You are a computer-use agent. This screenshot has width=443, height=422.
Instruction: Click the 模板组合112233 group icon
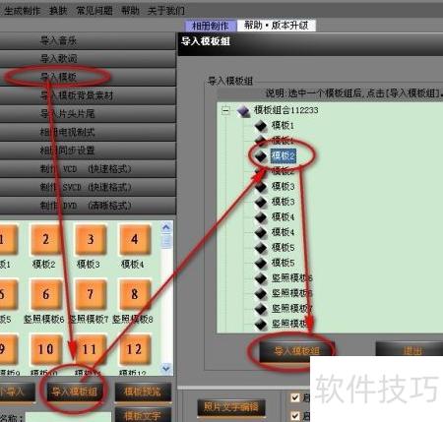coord(243,111)
